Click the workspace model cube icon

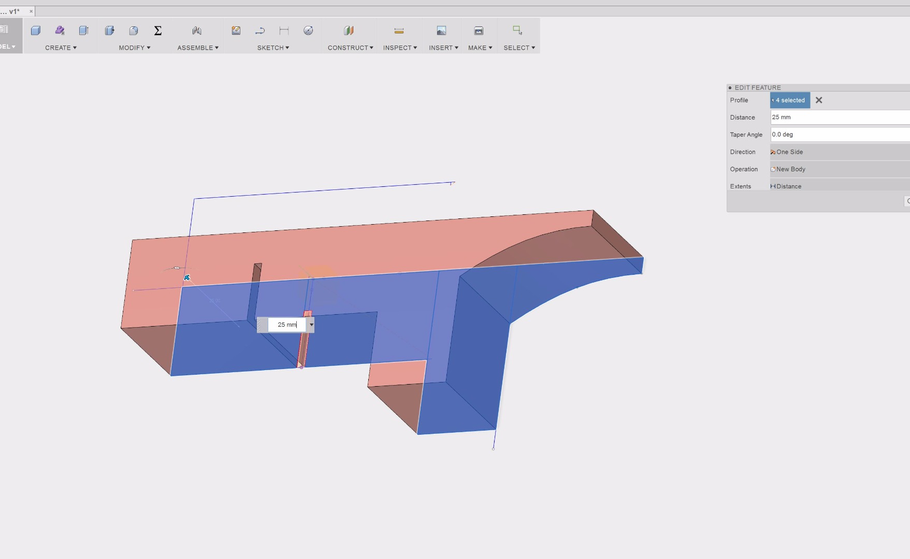coord(4,30)
